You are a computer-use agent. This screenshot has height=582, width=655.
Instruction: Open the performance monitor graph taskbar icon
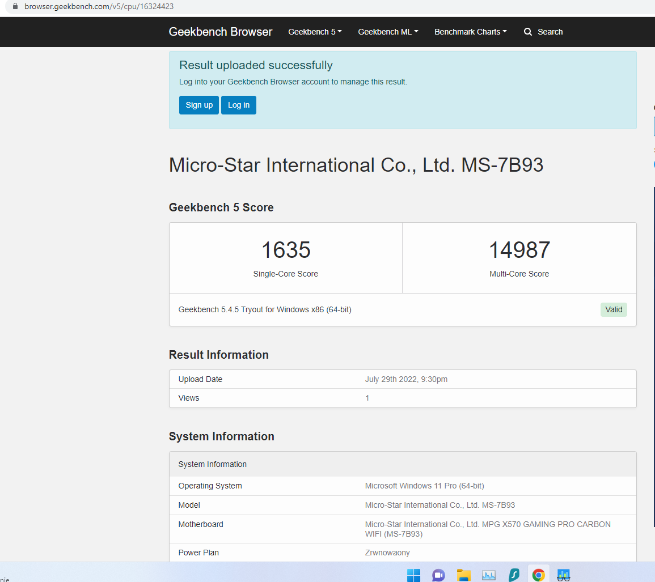(488, 575)
